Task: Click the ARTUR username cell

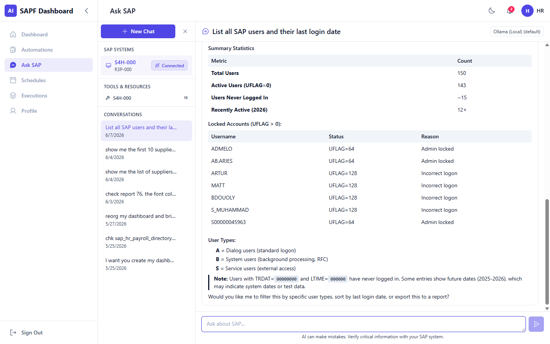Action: point(219,173)
